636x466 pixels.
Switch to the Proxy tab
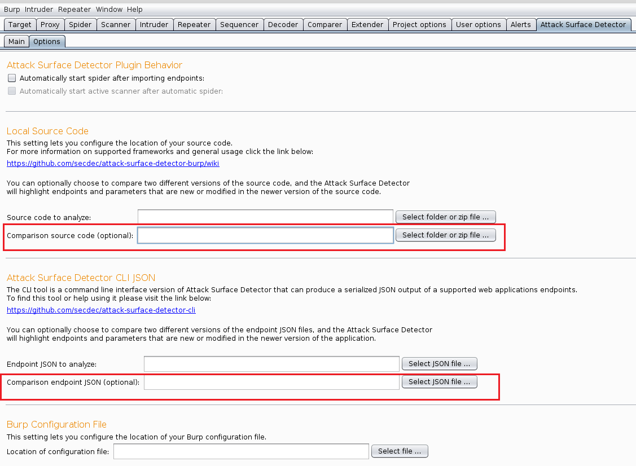click(50, 25)
